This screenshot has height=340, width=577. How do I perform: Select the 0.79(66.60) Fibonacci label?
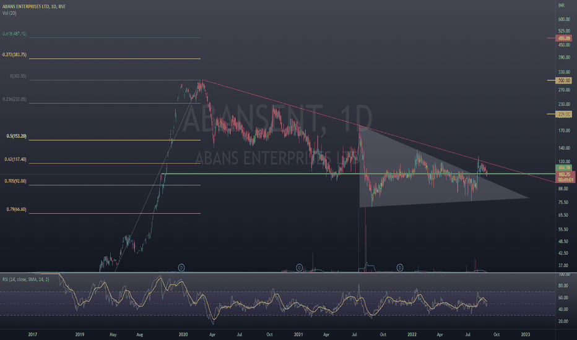(x=17, y=209)
